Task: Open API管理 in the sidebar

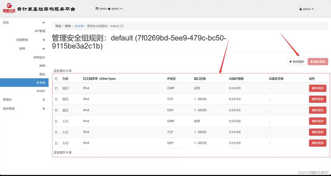Action: 40,31
